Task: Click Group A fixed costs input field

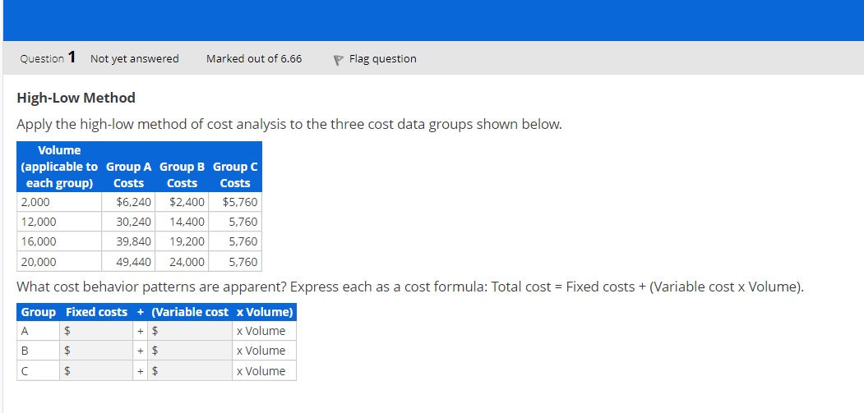Action: [x=96, y=331]
